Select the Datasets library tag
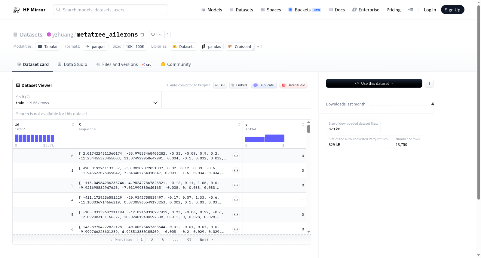This screenshot has height=258, width=481. [x=183, y=46]
